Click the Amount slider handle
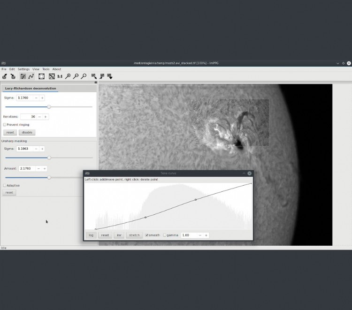This screenshot has width=352, height=310. point(49,177)
